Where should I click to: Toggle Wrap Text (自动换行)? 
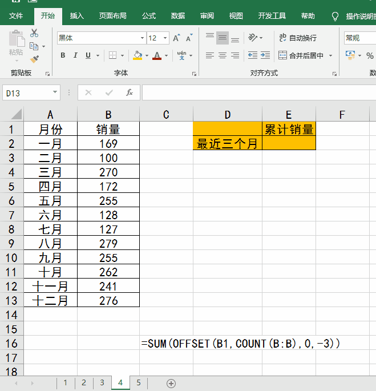pos(298,38)
